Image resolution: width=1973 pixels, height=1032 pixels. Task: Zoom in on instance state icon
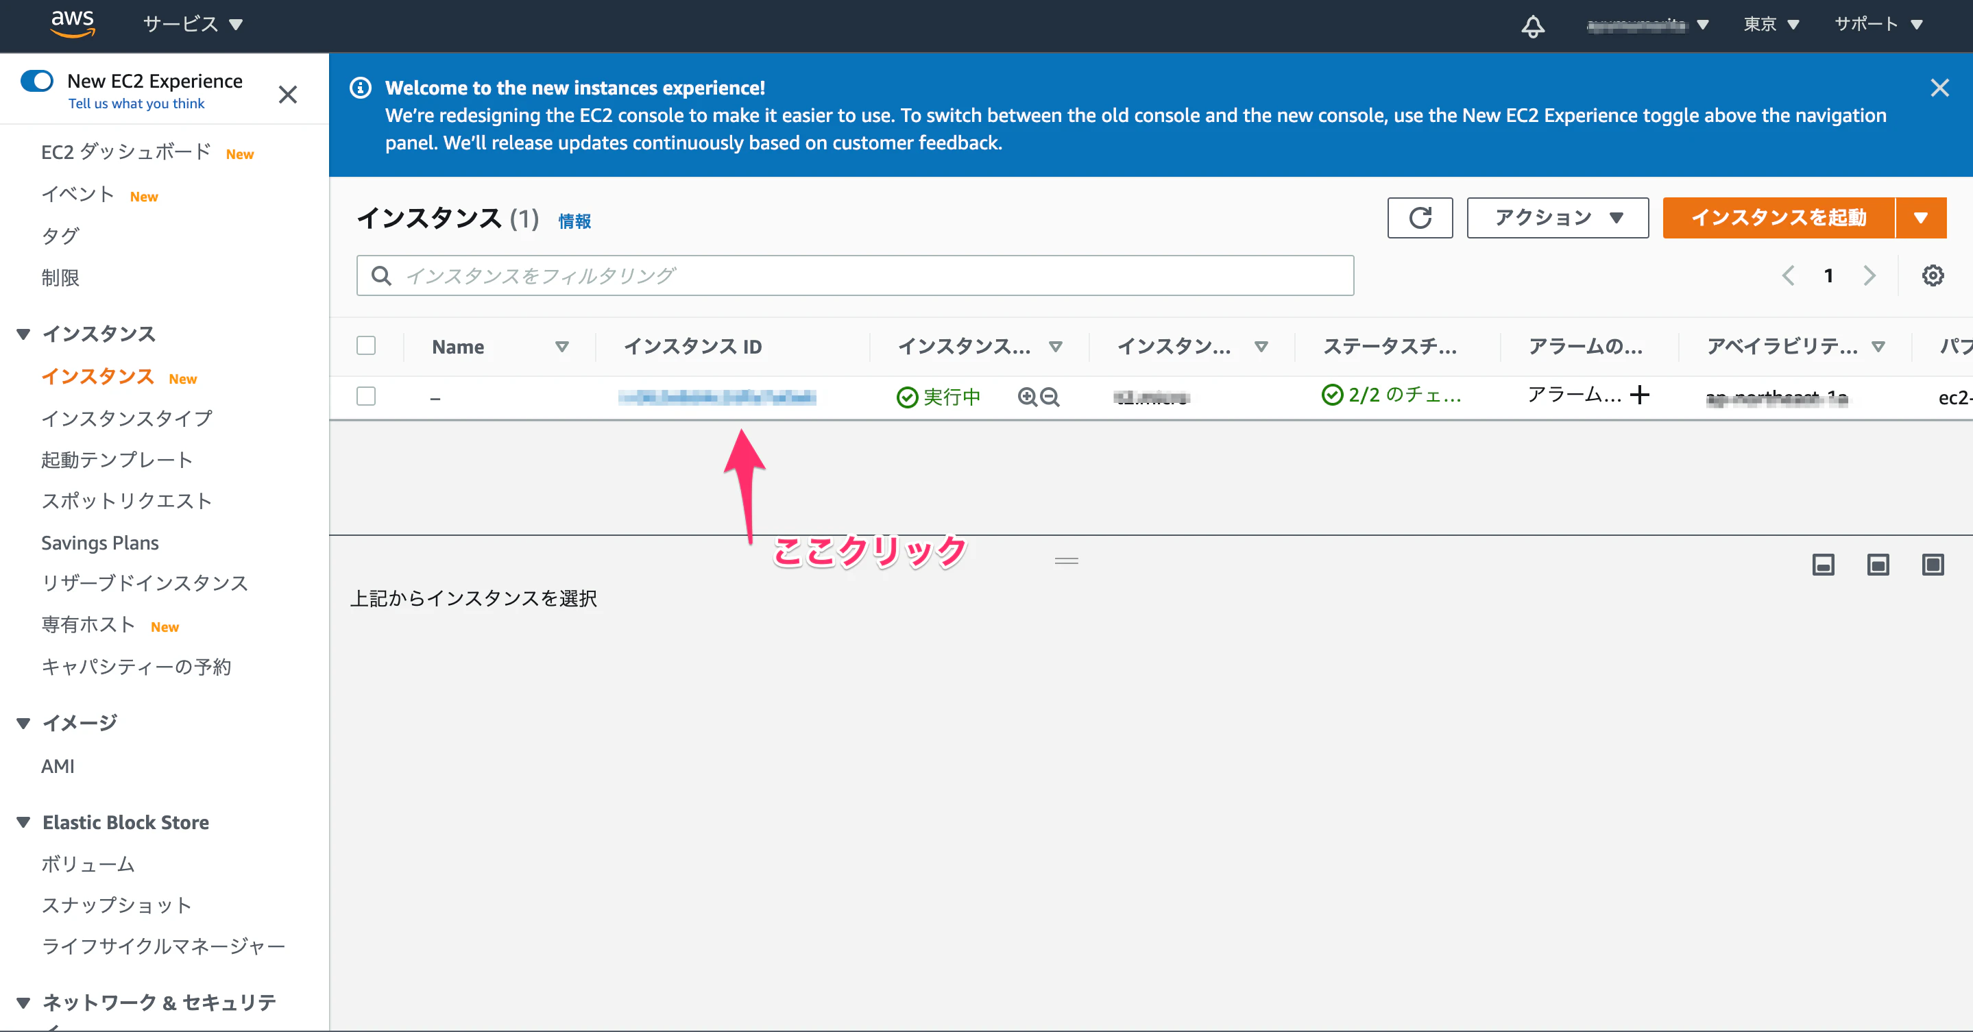(1027, 397)
